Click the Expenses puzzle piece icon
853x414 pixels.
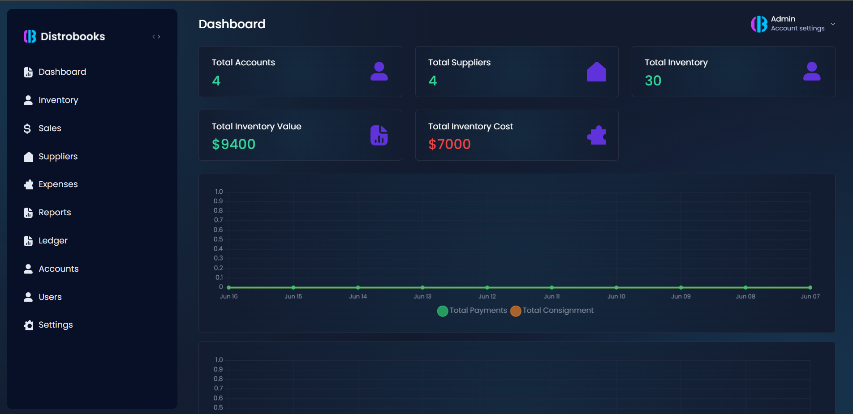click(x=28, y=184)
